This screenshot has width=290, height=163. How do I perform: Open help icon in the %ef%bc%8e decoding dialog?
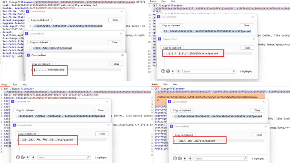(x=175, y=158)
